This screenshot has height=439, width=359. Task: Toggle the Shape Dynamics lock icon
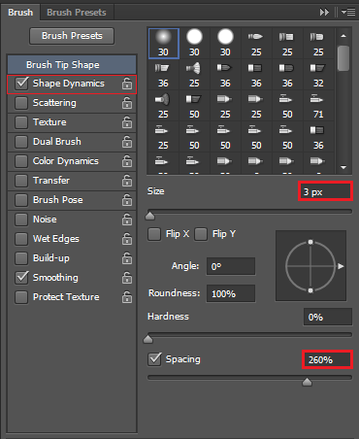127,84
